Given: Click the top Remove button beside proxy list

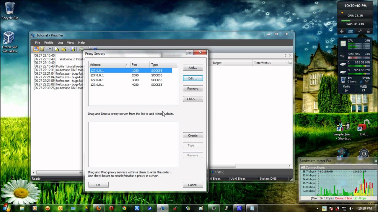Looking at the screenshot, I should pyautogui.click(x=193, y=89).
